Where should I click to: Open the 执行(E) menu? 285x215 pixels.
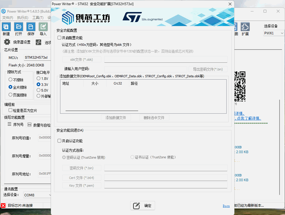pyautogui.click(x=23, y=18)
